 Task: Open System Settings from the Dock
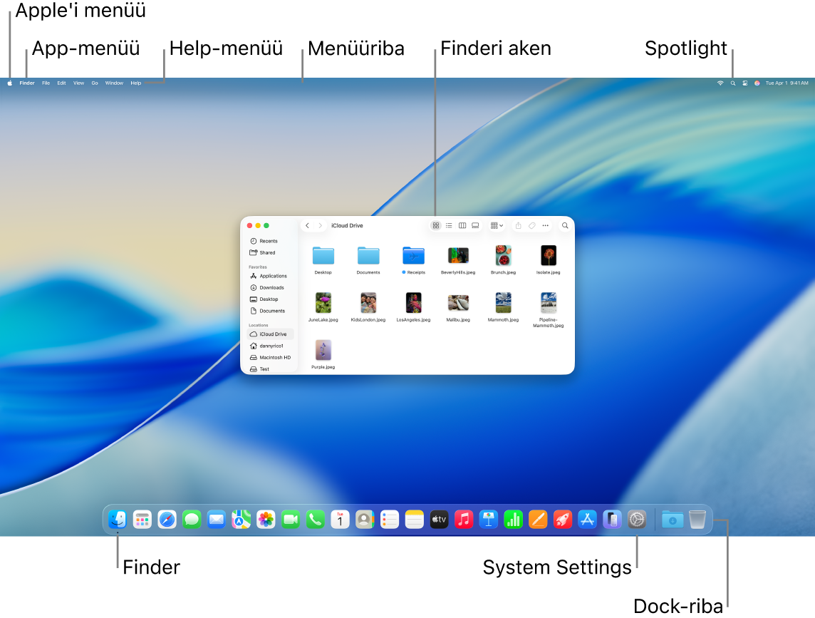click(x=636, y=520)
